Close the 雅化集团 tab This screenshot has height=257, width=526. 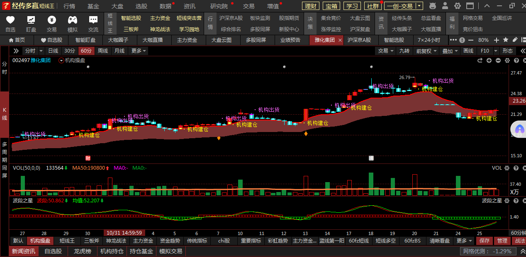click(x=340, y=40)
